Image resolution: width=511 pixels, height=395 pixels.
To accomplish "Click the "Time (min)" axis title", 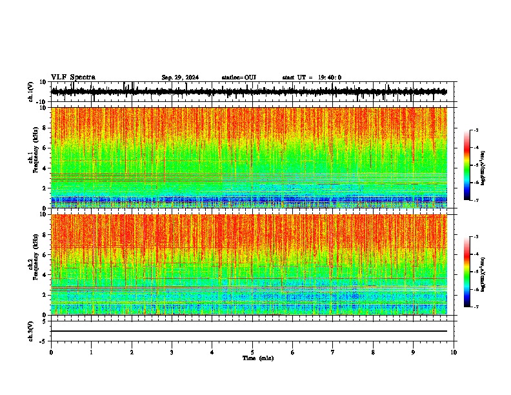I will click(x=258, y=358).
